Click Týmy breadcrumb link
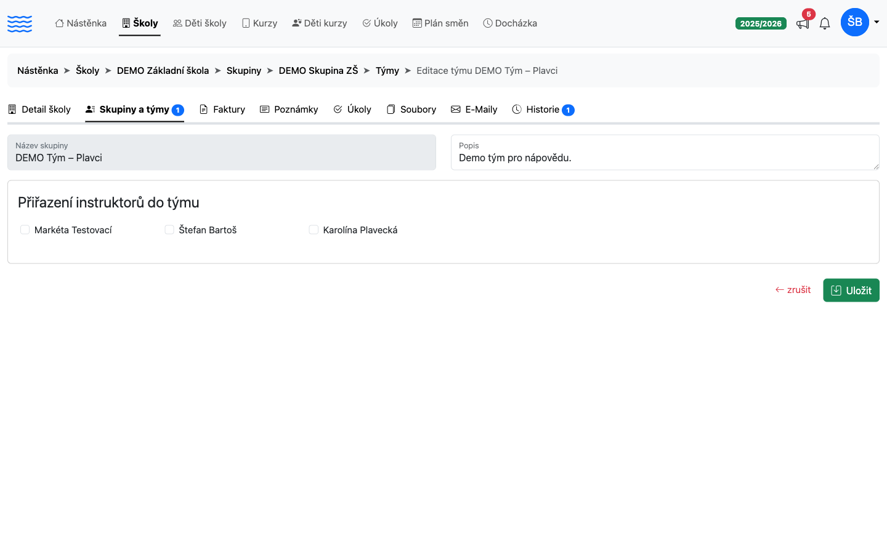 (x=387, y=71)
